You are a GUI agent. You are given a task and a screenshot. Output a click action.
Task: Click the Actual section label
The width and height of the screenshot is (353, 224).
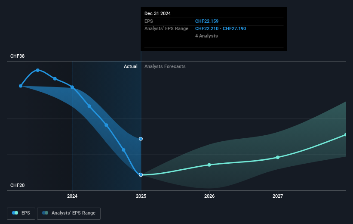click(x=131, y=66)
